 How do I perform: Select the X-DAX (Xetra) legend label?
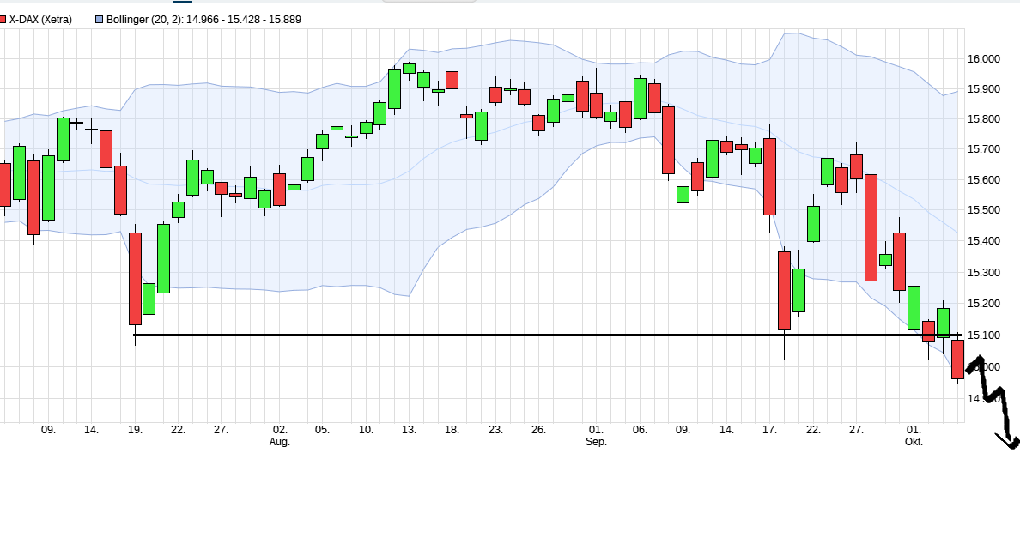(x=40, y=20)
